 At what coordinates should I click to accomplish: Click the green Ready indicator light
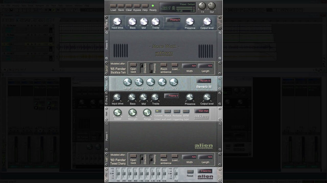(153, 6)
